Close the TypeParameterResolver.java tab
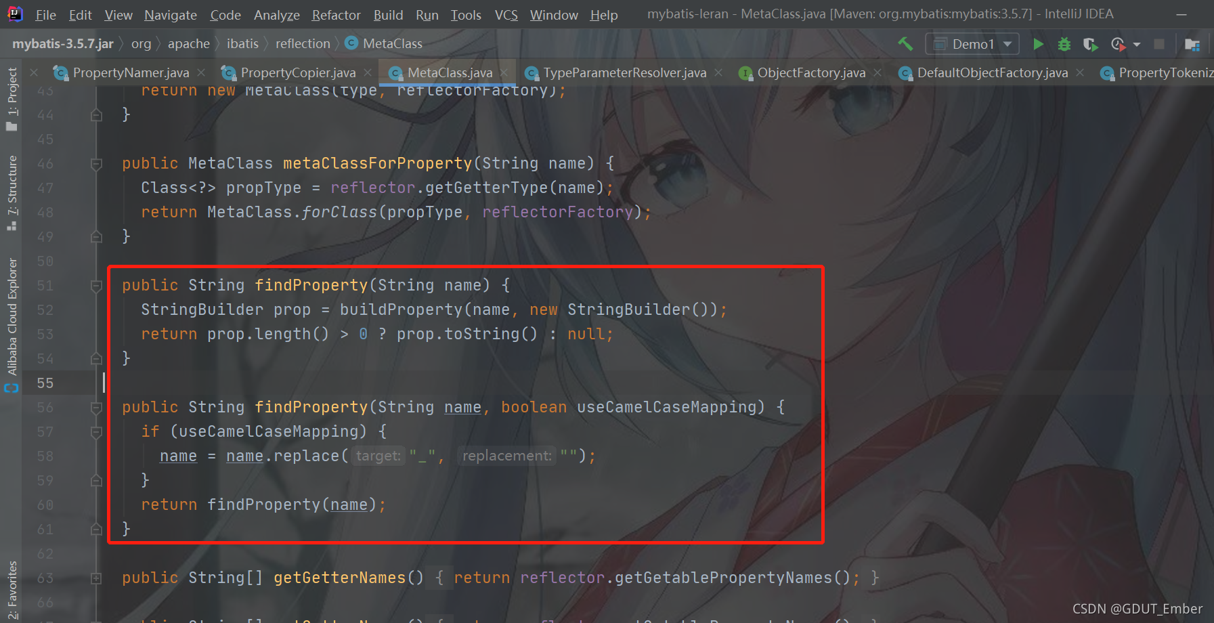This screenshot has width=1214, height=623. tap(718, 72)
